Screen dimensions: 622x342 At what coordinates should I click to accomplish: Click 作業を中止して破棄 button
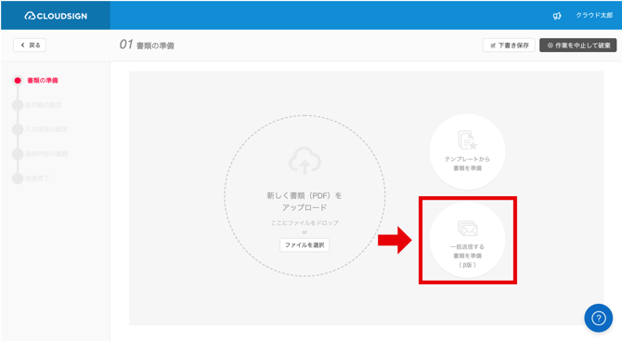(x=578, y=46)
